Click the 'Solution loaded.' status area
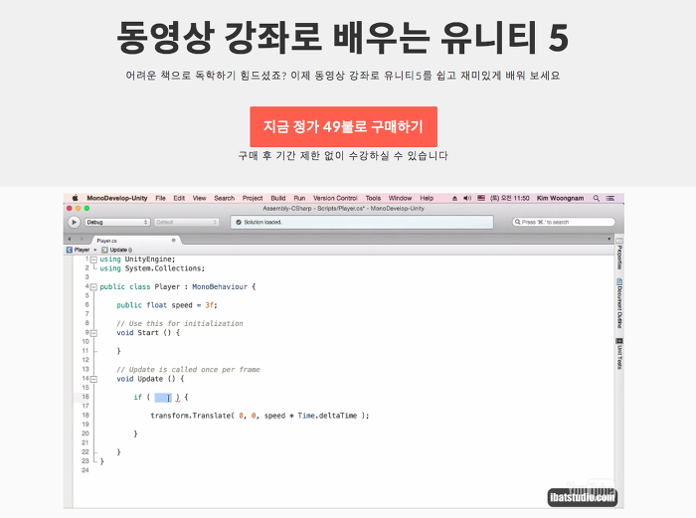The image size is (696, 518). (x=362, y=222)
